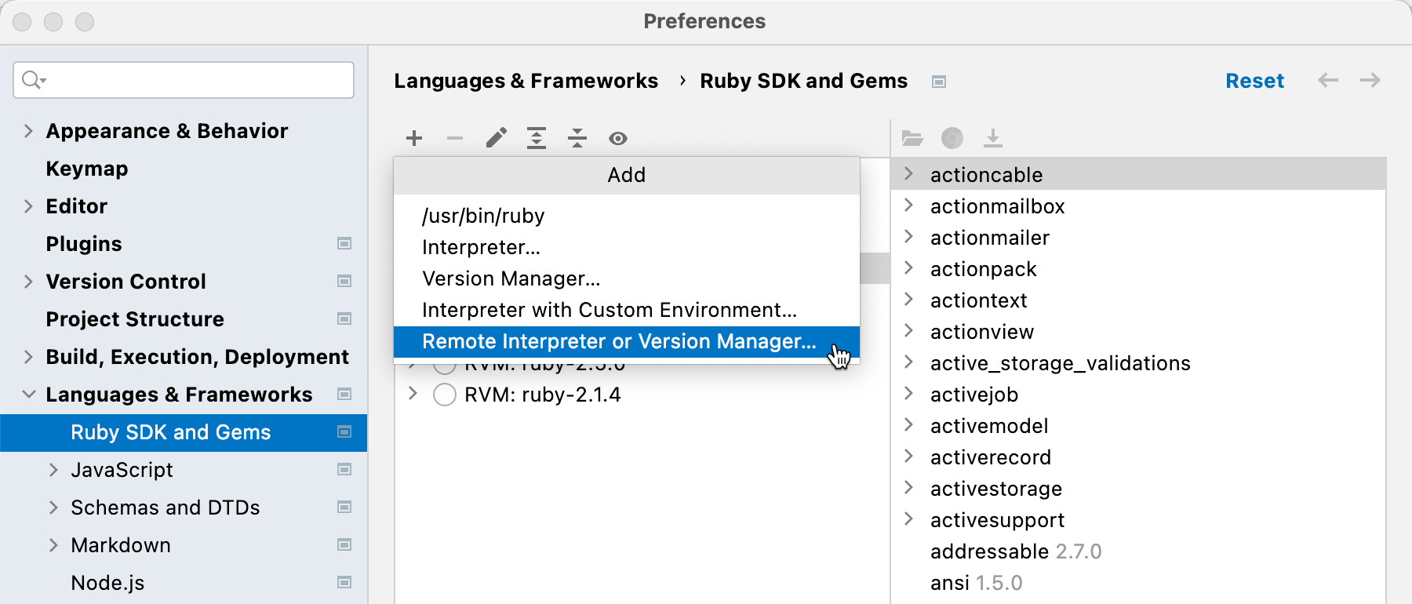Toggle the Show paths eye icon

(618, 139)
